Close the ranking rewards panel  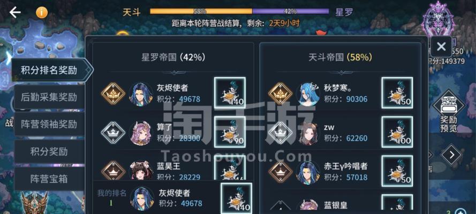[x=441, y=47]
